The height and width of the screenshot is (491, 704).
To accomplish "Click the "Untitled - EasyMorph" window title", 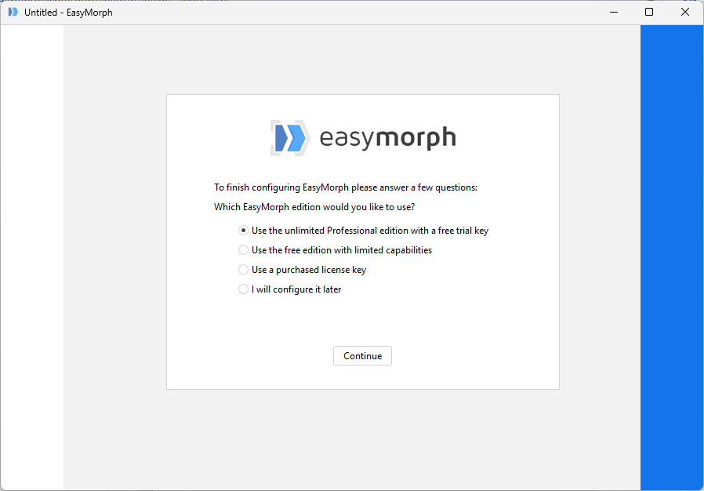I will (x=68, y=13).
